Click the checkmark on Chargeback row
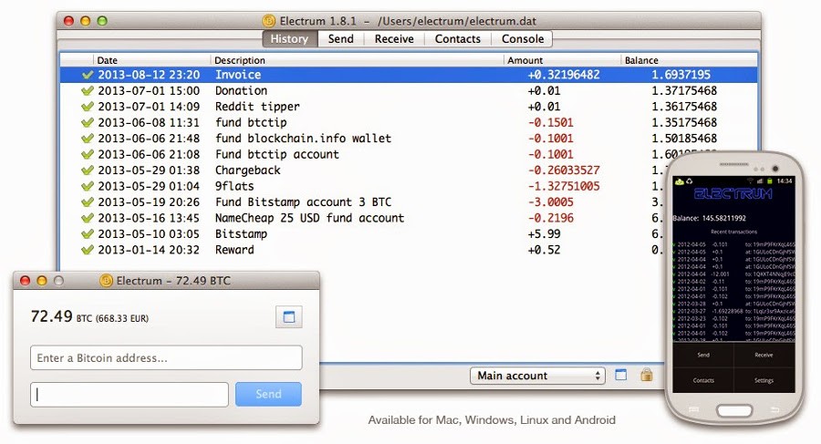821x444 pixels. [x=88, y=170]
